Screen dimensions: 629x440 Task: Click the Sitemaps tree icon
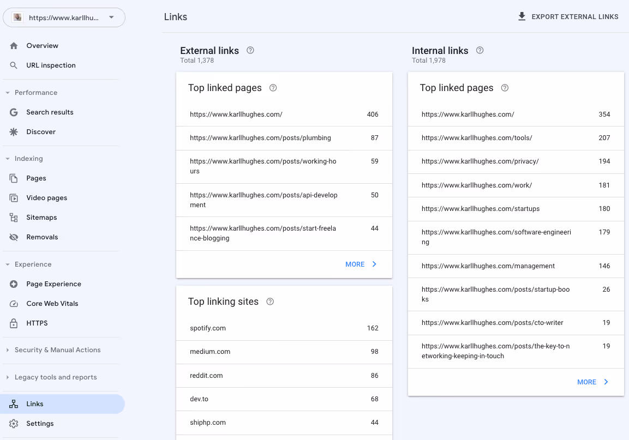pos(14,218)
